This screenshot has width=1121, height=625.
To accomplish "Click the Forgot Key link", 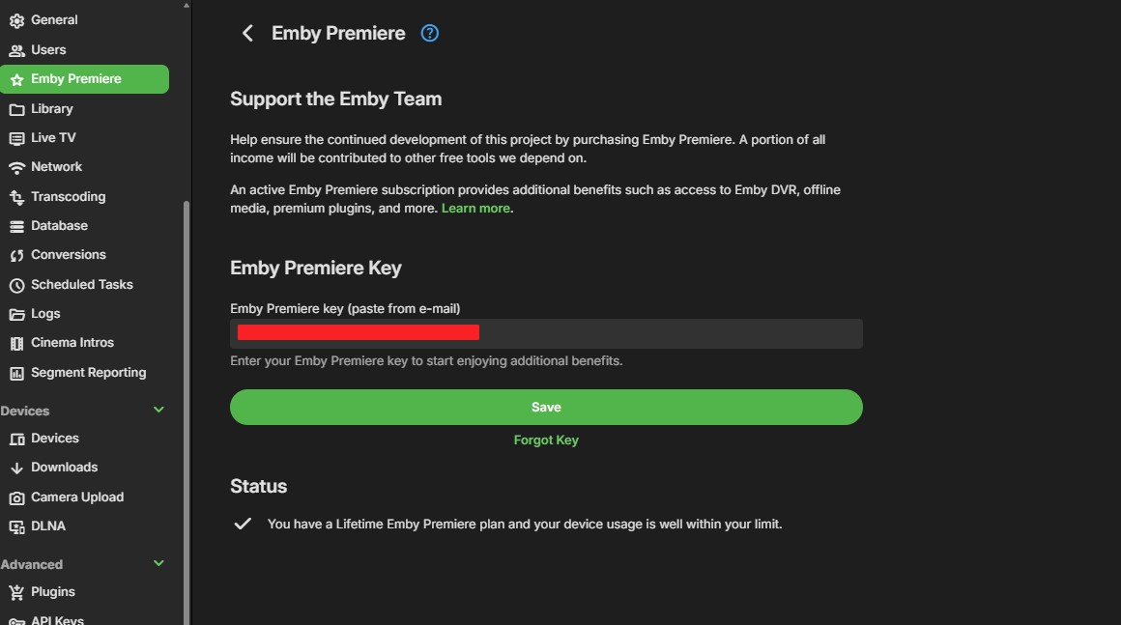I will [x=546, y=440].
